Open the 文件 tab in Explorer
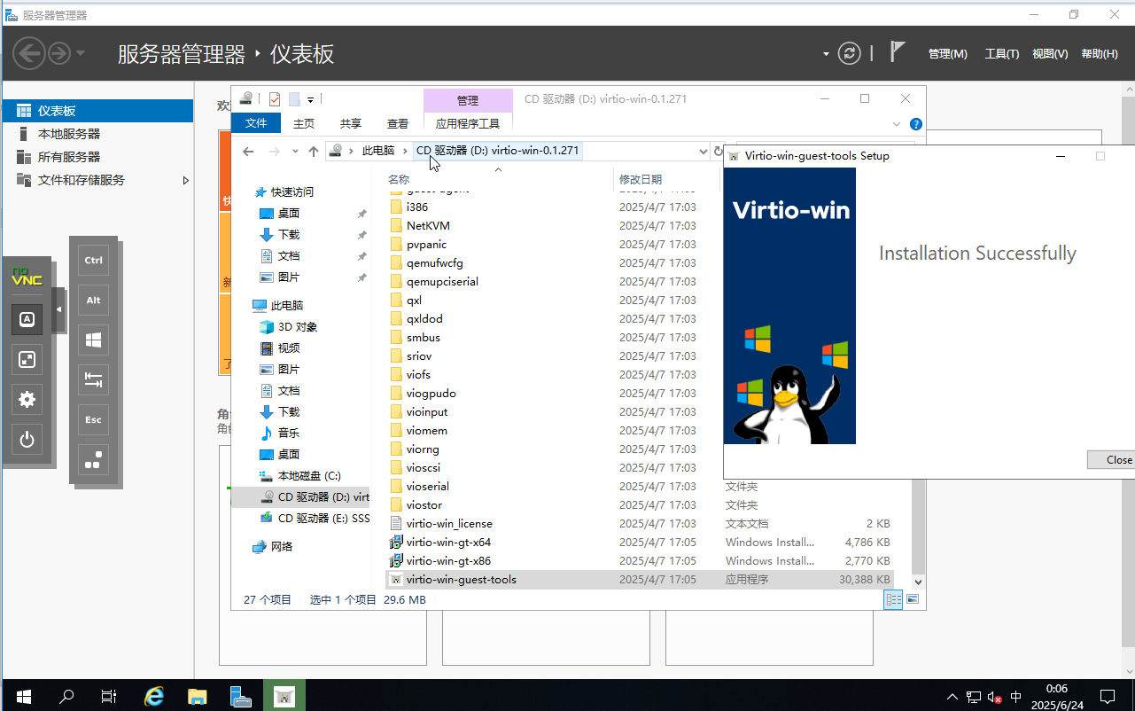The width and height of the screenshot is (1135, 711). [x=256, y=123]
